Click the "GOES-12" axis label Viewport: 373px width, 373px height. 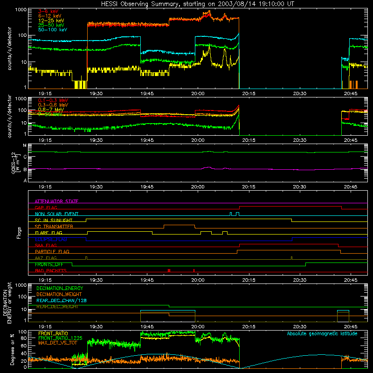click(15, 163)
